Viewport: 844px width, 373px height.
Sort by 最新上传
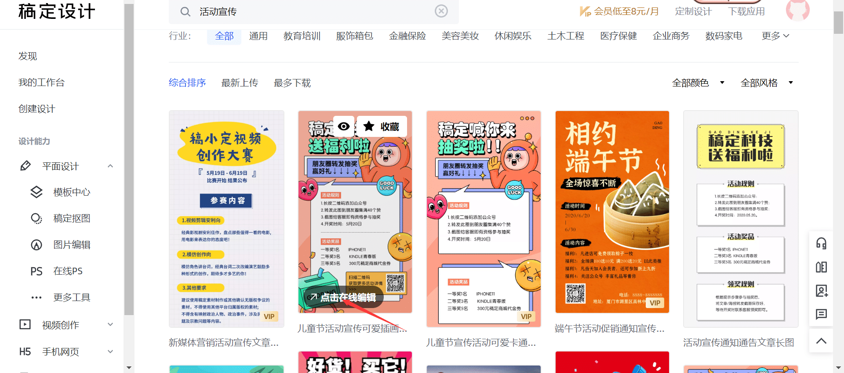click(x=240, y=82)
